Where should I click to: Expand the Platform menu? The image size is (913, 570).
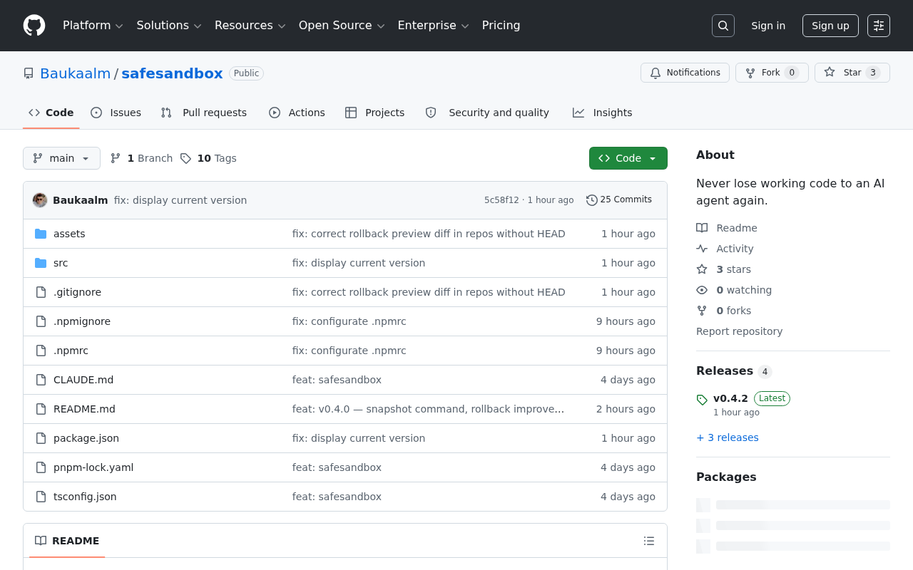[93, 26]
